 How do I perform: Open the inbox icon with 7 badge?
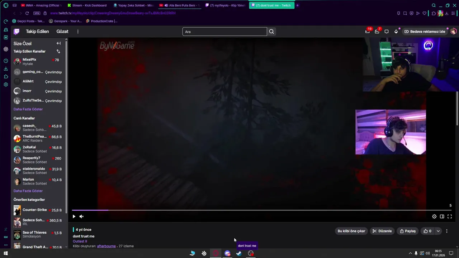pyautogui.click(x=377, y=32)
